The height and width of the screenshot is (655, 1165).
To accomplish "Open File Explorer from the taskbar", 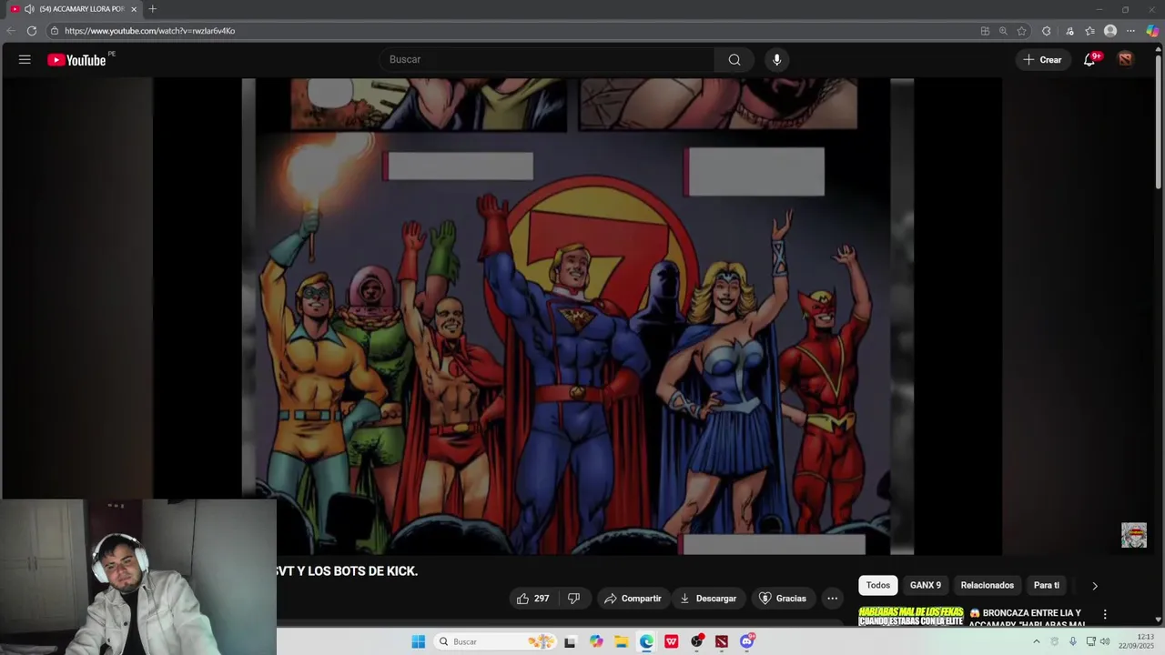I will 621,641.
